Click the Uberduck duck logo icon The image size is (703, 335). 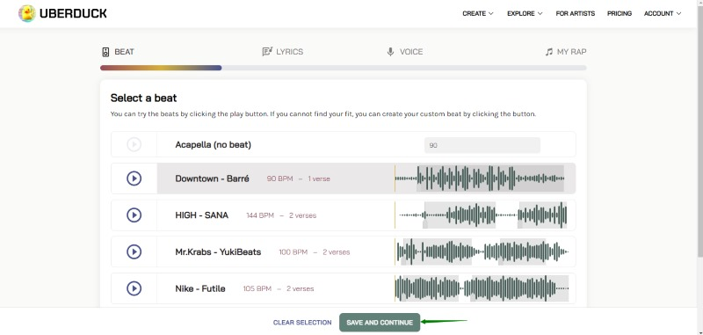27,13
